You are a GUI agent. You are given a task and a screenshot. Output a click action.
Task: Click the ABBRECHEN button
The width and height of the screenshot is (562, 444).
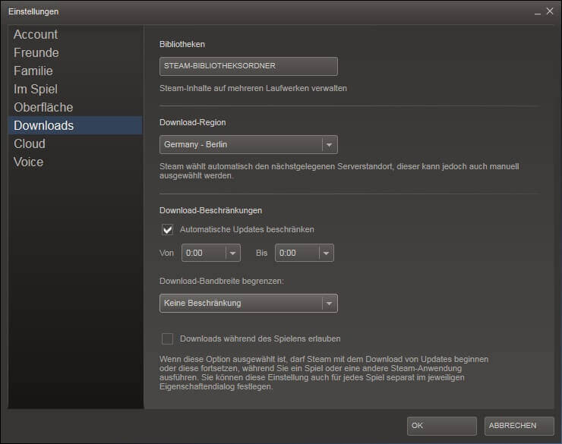(519, 426)
